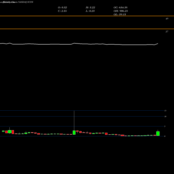Screen dimensions: 174x174
Task: Click the OC: 634.38 readout
Action: (x=120, y=8)
